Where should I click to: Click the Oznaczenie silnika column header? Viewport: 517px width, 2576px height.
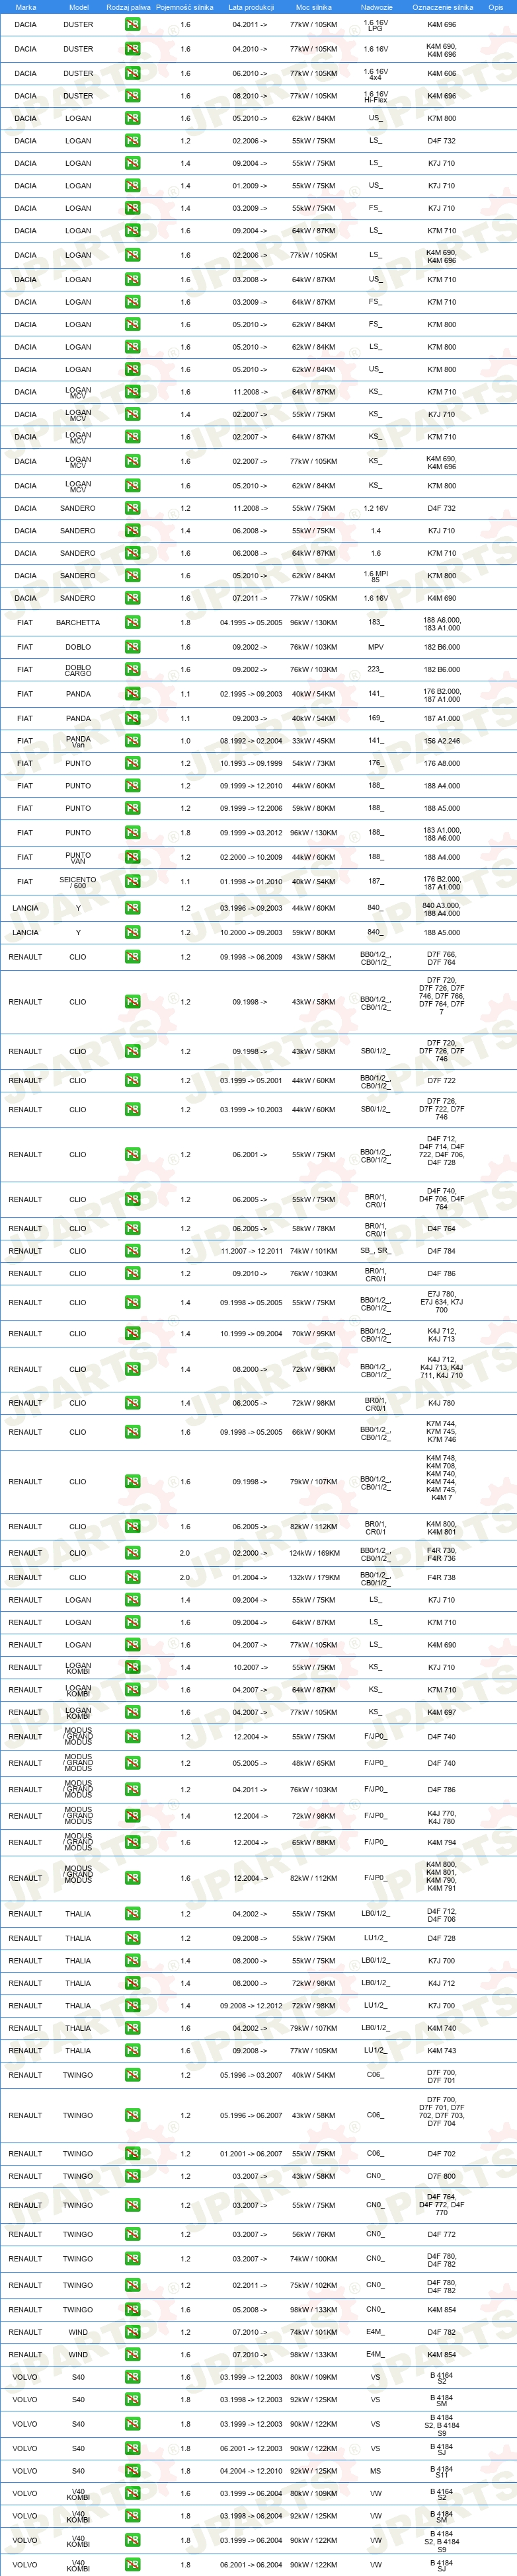click(x=442, y=7)
